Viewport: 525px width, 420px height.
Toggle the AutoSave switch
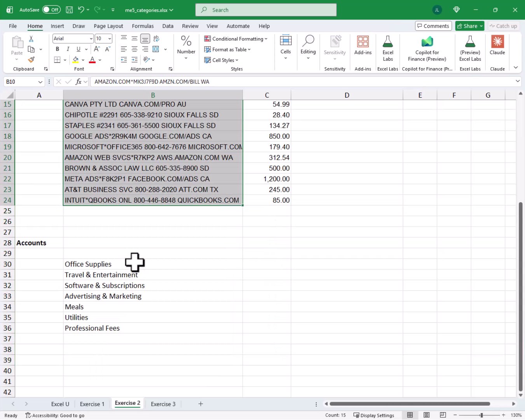click(x=51, y=10)
